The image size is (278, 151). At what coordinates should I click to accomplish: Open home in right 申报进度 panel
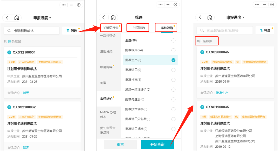click(210, 17)
